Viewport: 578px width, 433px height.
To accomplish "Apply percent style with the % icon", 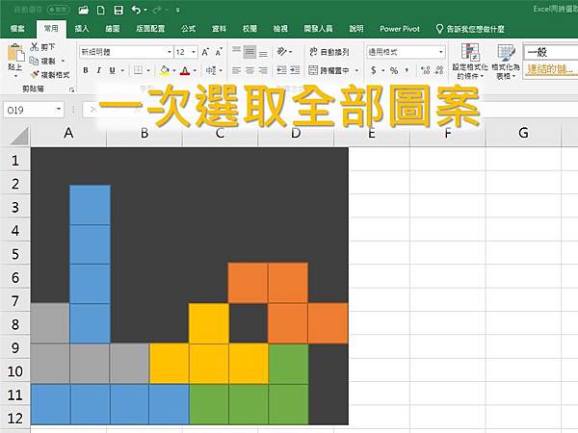I will 394,70.
